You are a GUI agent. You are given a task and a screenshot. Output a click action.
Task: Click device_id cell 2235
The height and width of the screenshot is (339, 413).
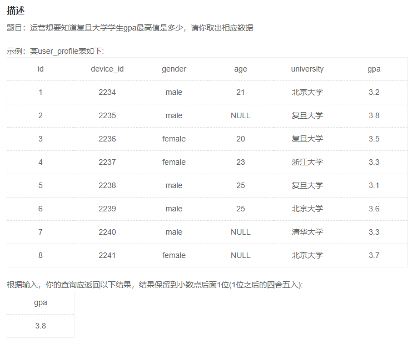[x=107, y=115]
